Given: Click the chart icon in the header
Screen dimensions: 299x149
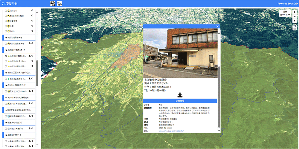Looking at the screenshot, I should click(59, 3).
